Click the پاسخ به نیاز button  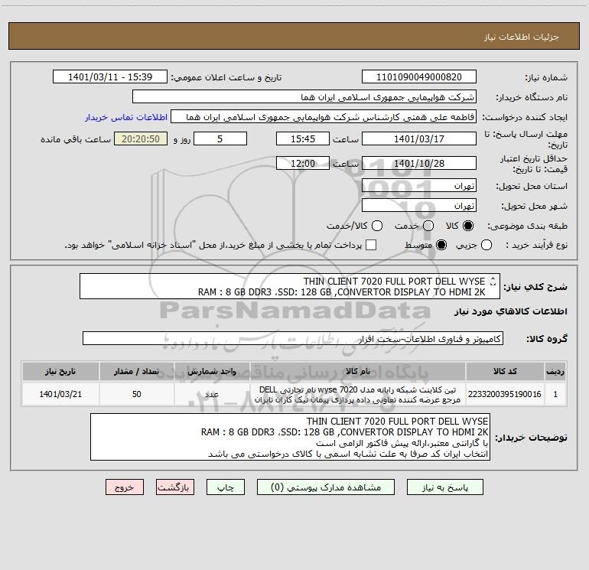(444, 487)
